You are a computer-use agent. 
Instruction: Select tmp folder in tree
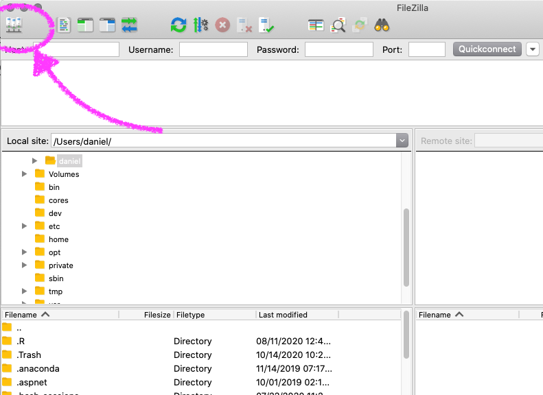coord(56,291)
